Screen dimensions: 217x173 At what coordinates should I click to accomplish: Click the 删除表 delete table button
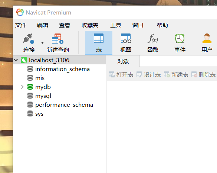point(203,74)
